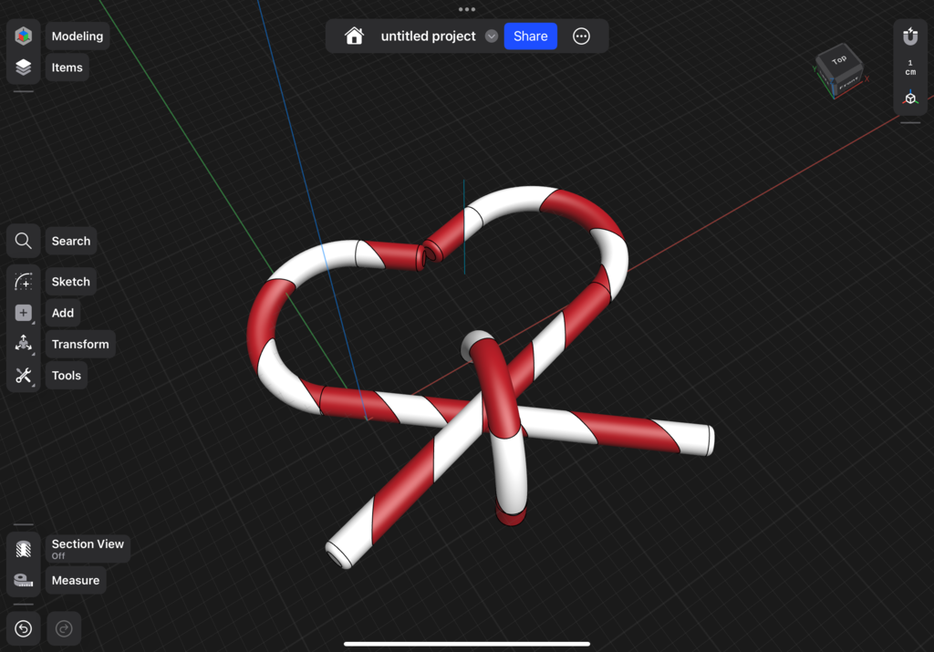Viewport: 934px width, 652px height.
Task: Open Search via its label
Action: [x=71, y=241]
